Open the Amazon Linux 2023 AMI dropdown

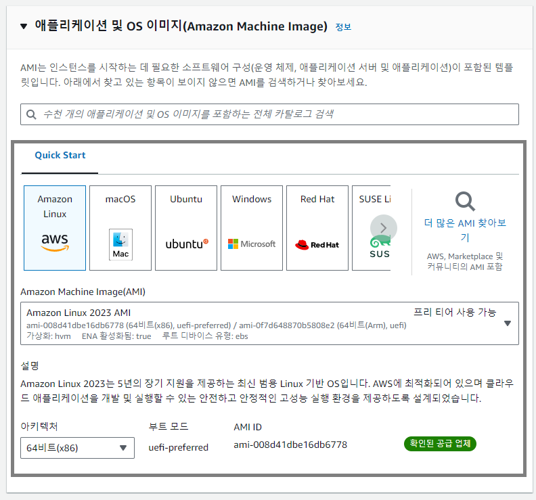[269, 323]
